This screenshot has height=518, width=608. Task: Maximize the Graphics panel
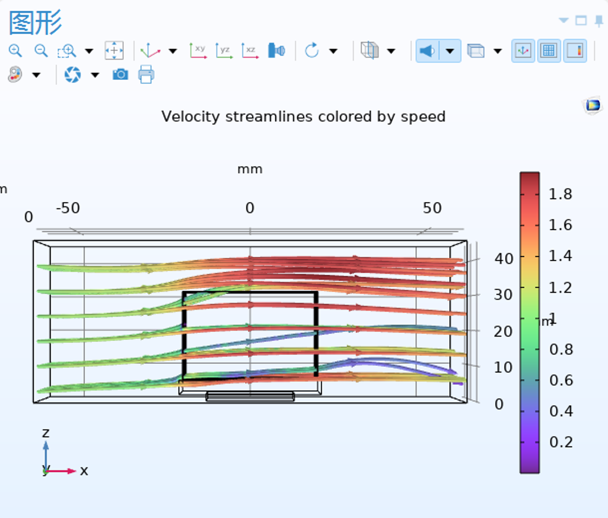pyautogui.click(x=581, y=20)
